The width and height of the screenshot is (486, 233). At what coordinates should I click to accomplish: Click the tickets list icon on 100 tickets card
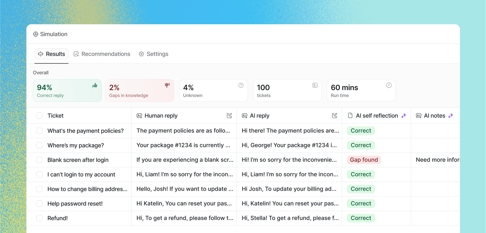point(315,85)
